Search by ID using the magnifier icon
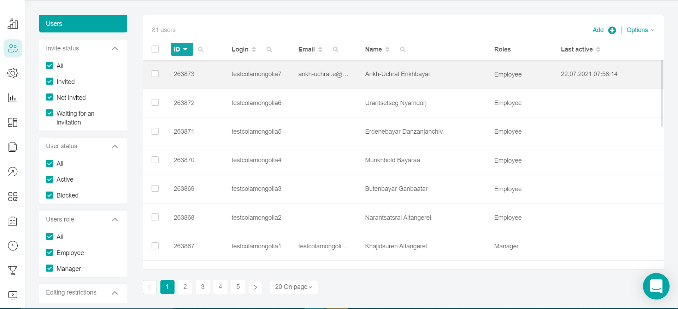 (x=201, y=49)
